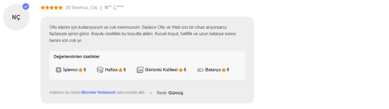
Task: Click the orange star next to Batarya
Action: coord(224,70)
